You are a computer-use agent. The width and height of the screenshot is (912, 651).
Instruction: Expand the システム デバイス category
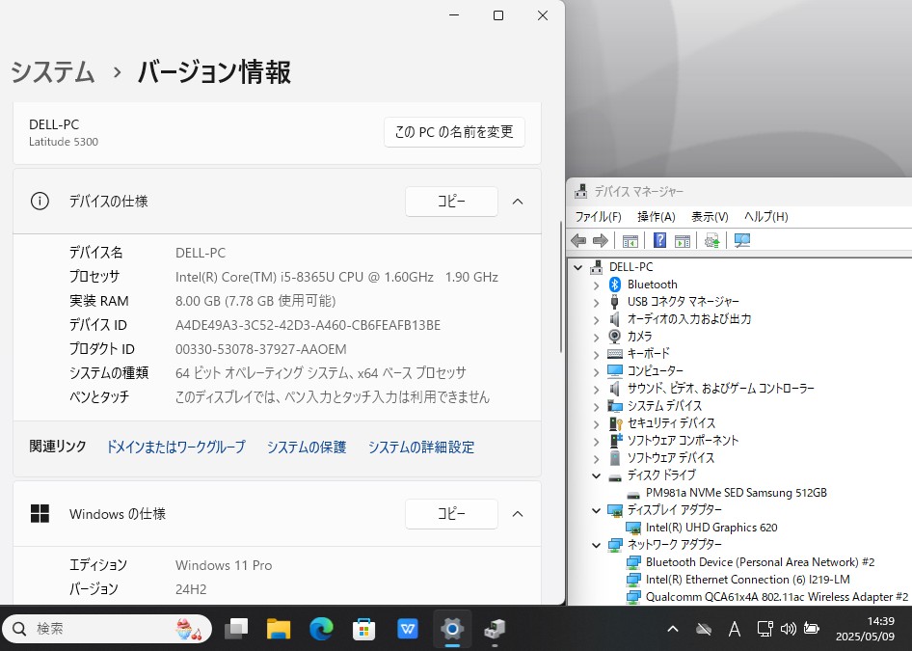(x=596, y=407)
